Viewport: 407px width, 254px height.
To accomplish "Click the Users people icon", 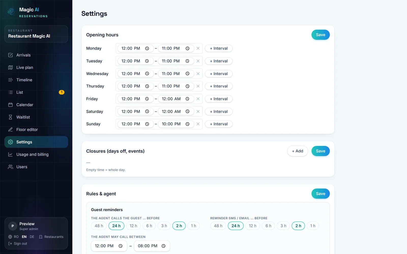I will [x=10, y=167].
